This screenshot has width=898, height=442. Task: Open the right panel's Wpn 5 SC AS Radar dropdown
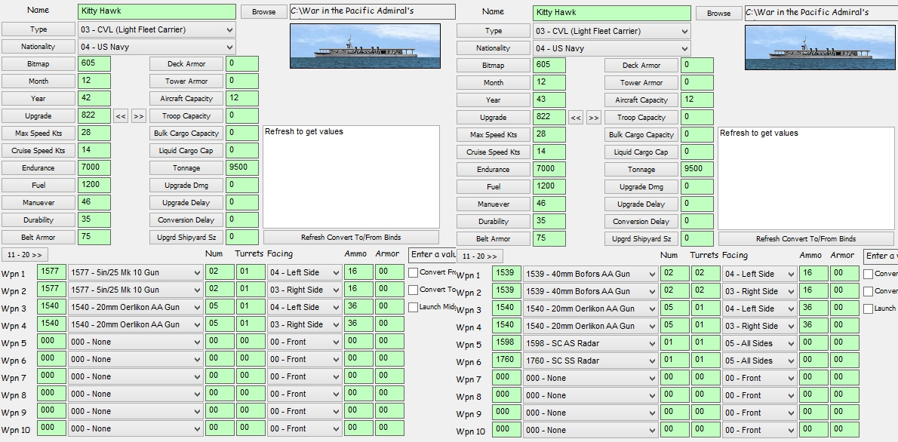[590, 343]
